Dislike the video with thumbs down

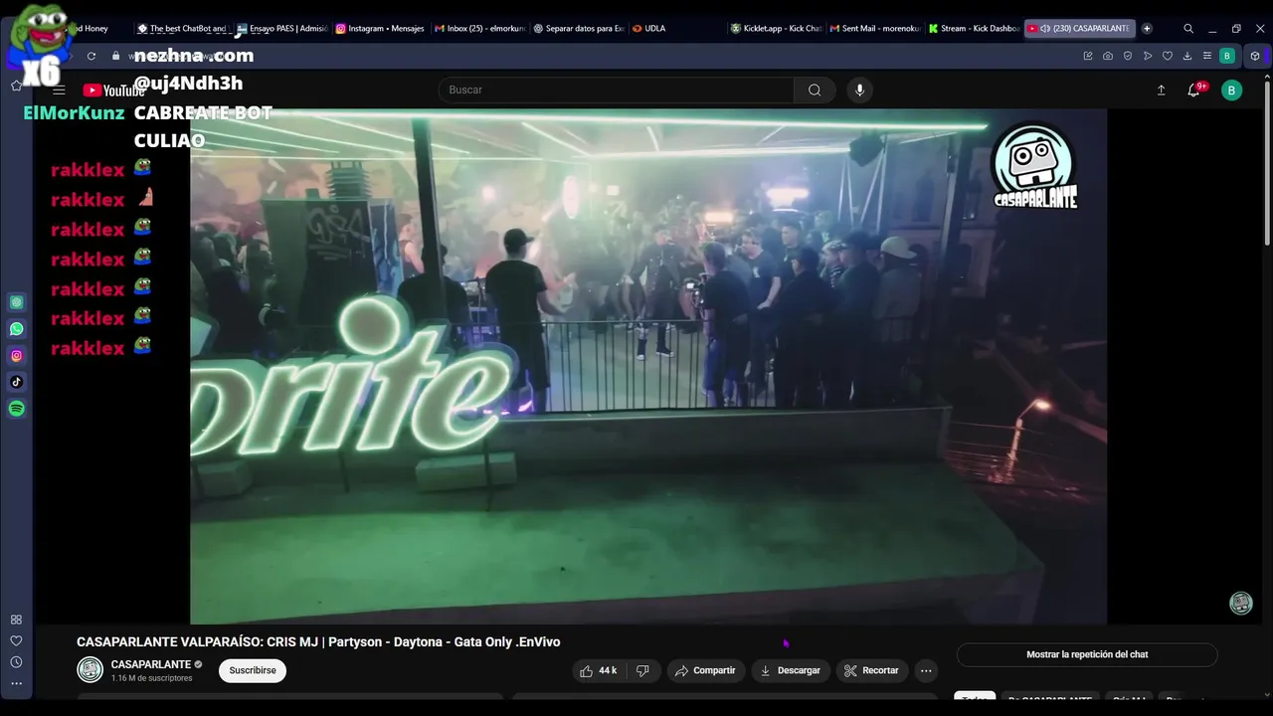pos(642,671)
